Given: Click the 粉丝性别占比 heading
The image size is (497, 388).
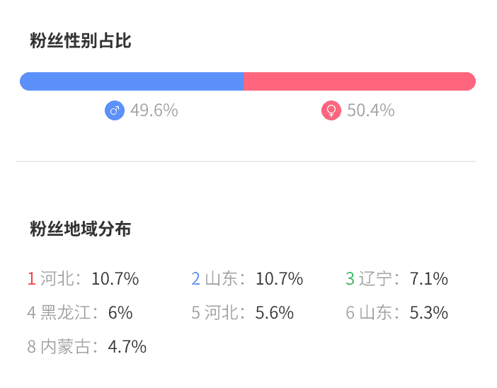Looking at the screenshot, I should coord(81,41).
